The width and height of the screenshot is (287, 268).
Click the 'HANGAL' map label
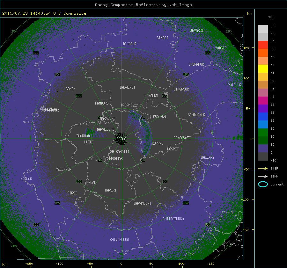coord(90,183)
